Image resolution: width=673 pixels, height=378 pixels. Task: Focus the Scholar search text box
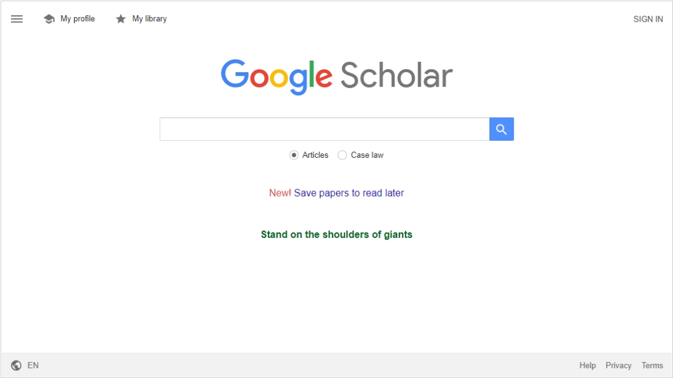click(324, 129)
